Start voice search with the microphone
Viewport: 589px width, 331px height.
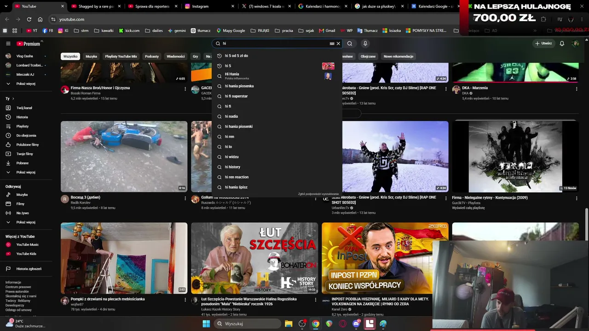click(x=365, y=44)
